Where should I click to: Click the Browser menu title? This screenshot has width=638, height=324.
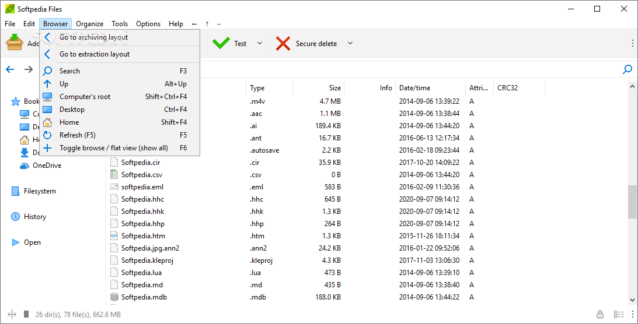tap(55, 24)
